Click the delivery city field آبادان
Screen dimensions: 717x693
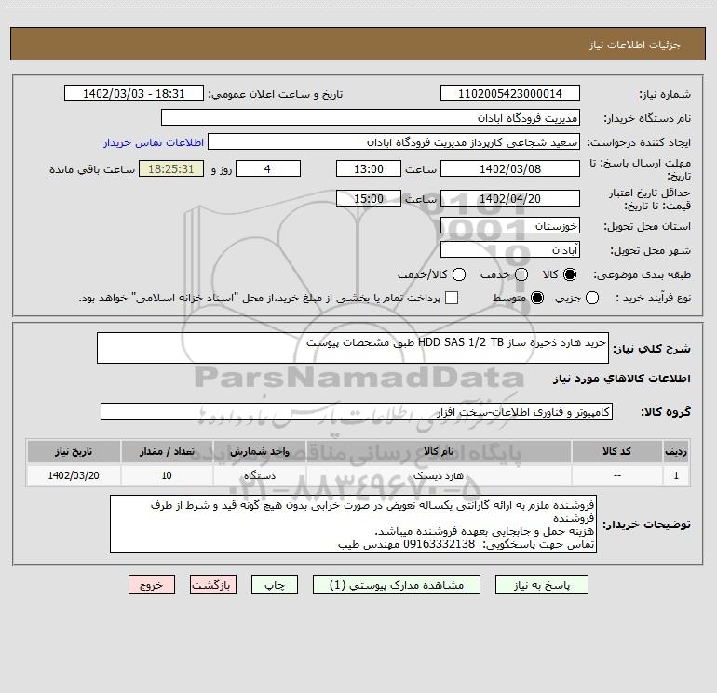(x=510, y=250)
